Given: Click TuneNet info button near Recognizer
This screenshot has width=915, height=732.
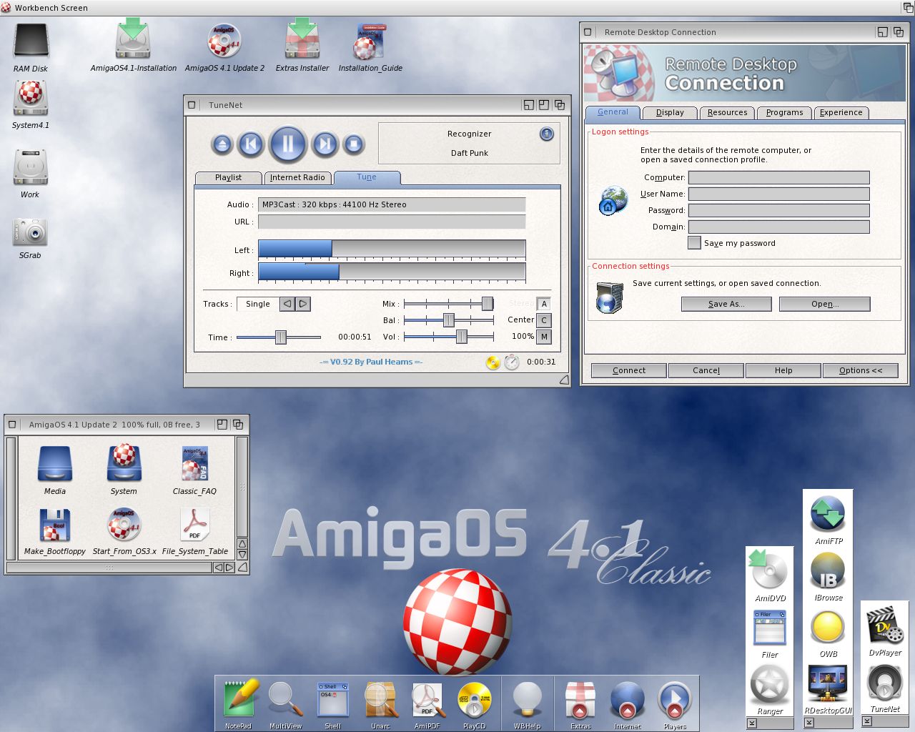Looking at the screenshot, I should [547, 134].
